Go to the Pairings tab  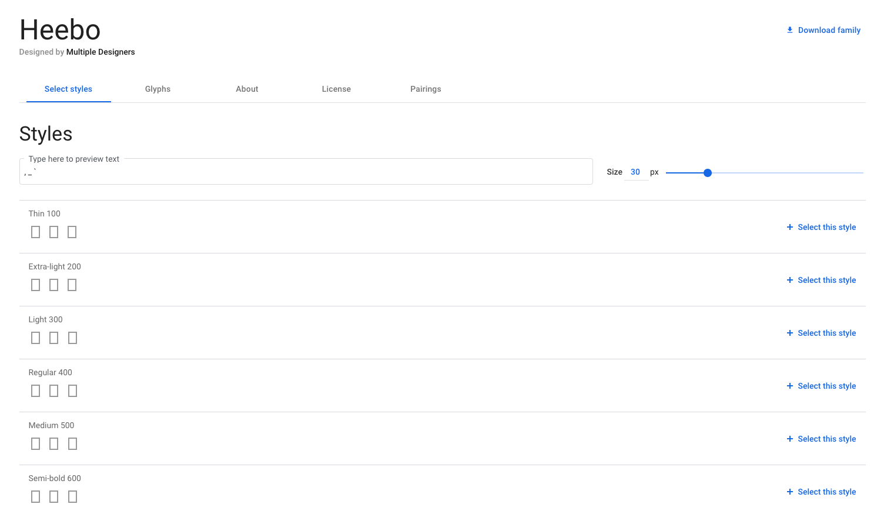click(426, 89)
